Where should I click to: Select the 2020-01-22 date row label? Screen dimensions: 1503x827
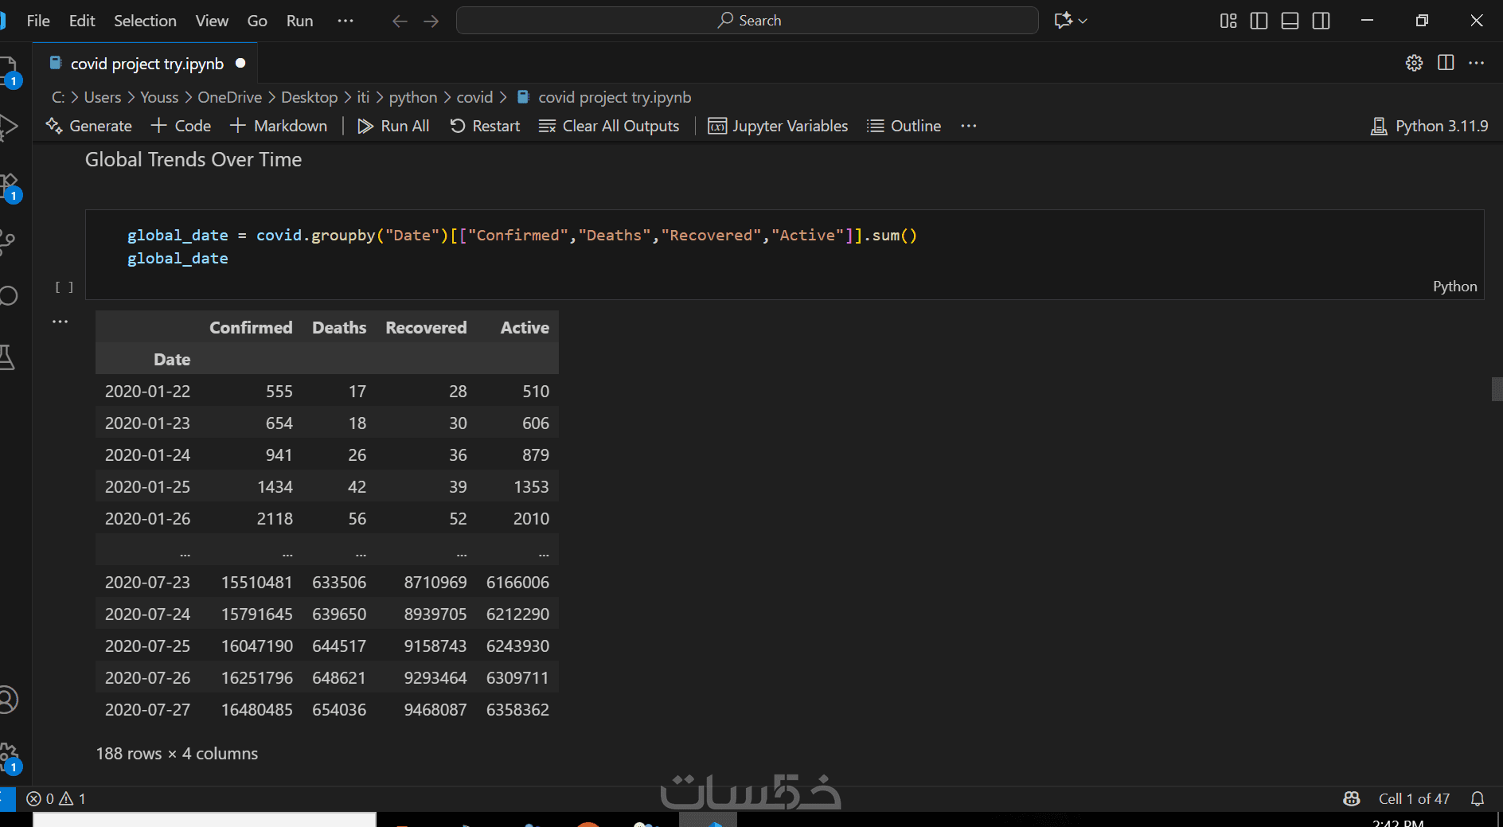coord(147,391)
